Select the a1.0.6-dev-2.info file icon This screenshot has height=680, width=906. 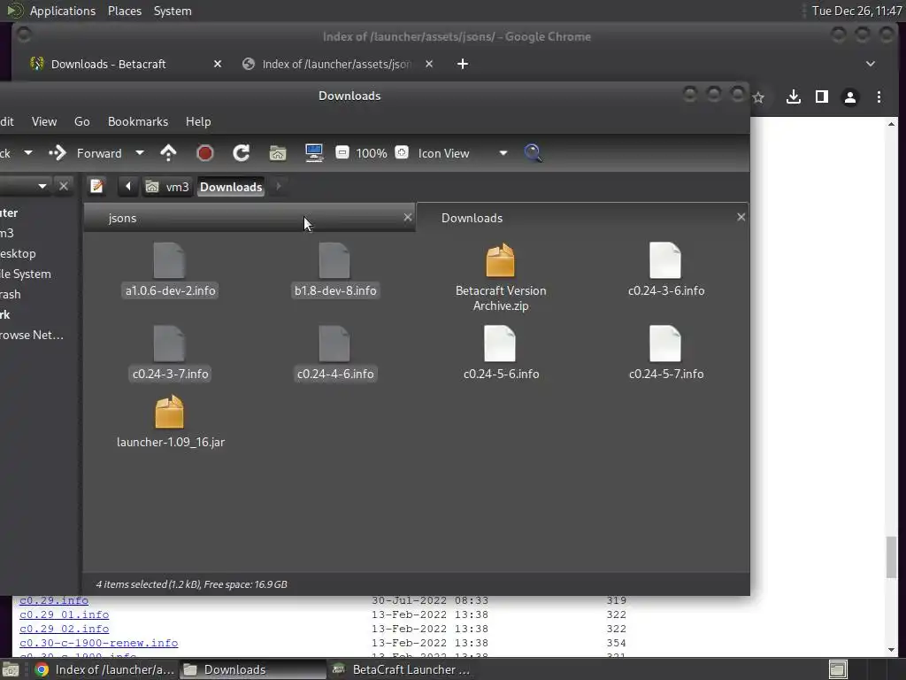(169, 260)
